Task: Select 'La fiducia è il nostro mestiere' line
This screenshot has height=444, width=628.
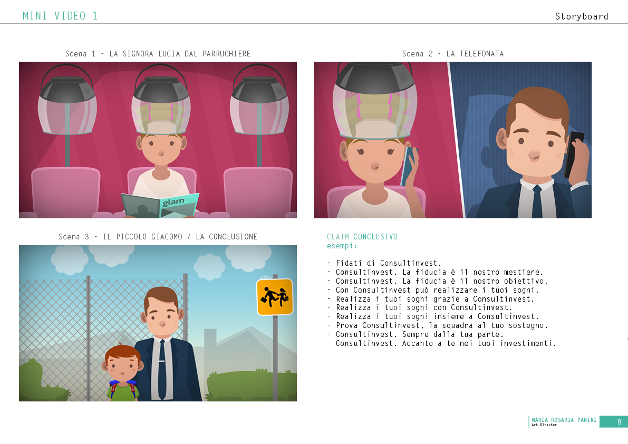Action: tap(435, 272)
